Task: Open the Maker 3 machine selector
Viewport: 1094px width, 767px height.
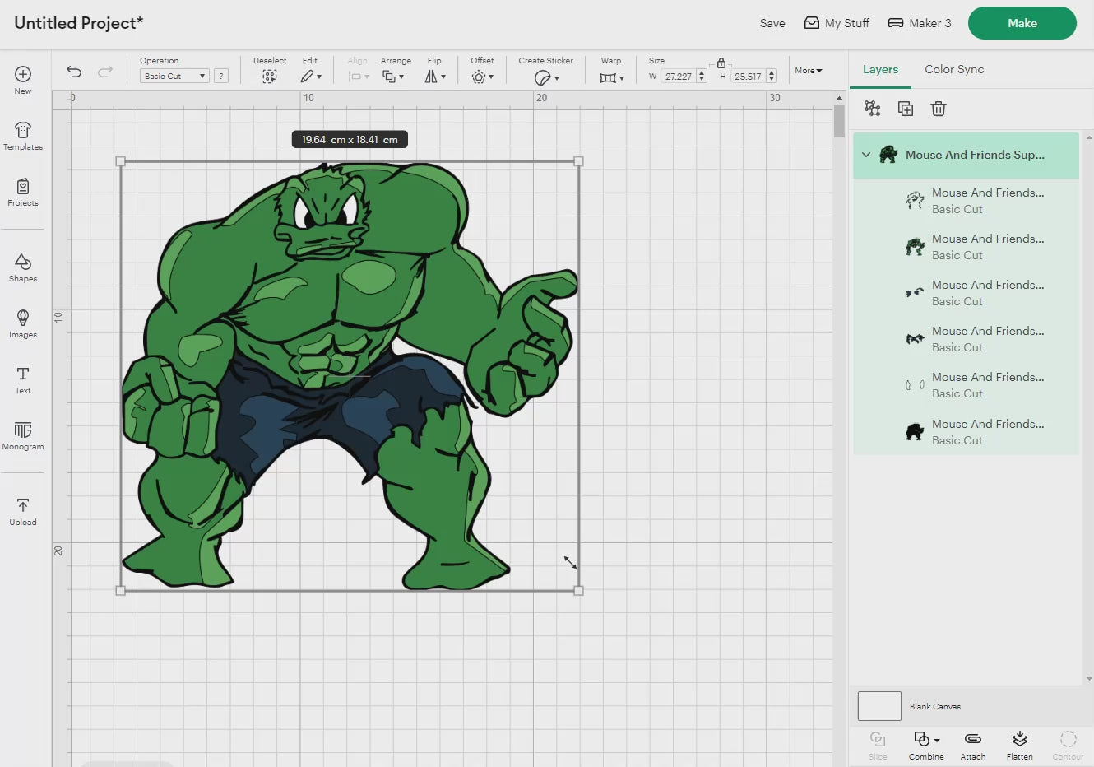Action: coord(920,23)
